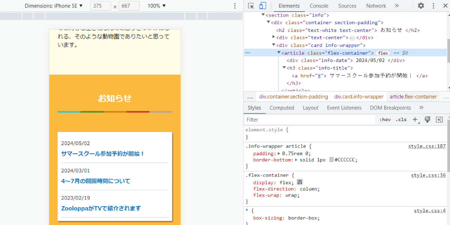Toggle the flex badge on the article element

(x=383, y=53)
